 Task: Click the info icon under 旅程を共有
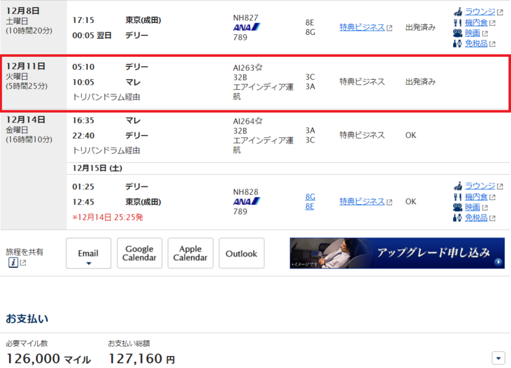click(x=13, y=262)
